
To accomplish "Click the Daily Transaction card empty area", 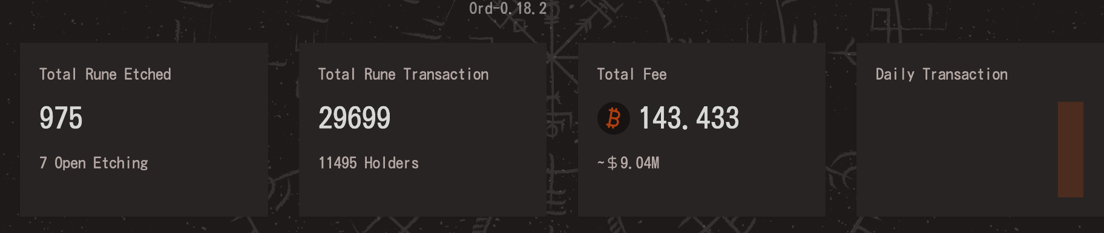I will tap(956, 151).
